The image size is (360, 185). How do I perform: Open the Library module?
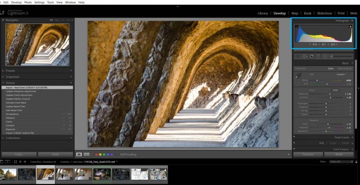(262, 13)
